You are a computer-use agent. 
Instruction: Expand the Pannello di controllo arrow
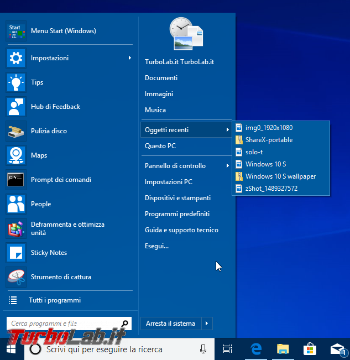tap(227, 165)
